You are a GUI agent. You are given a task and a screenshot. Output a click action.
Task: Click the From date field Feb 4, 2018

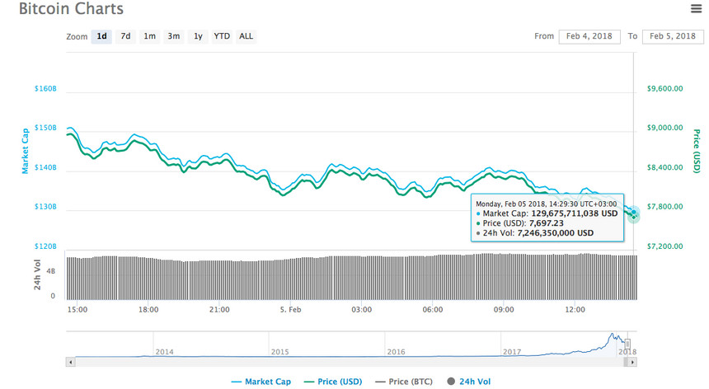(x=589, y=36)
